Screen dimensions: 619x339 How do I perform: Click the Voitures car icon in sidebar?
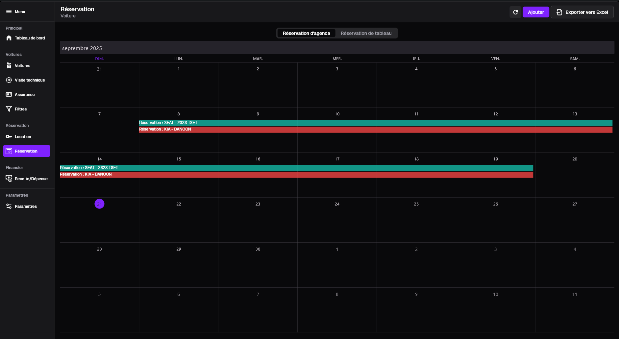tap(9, 65)
